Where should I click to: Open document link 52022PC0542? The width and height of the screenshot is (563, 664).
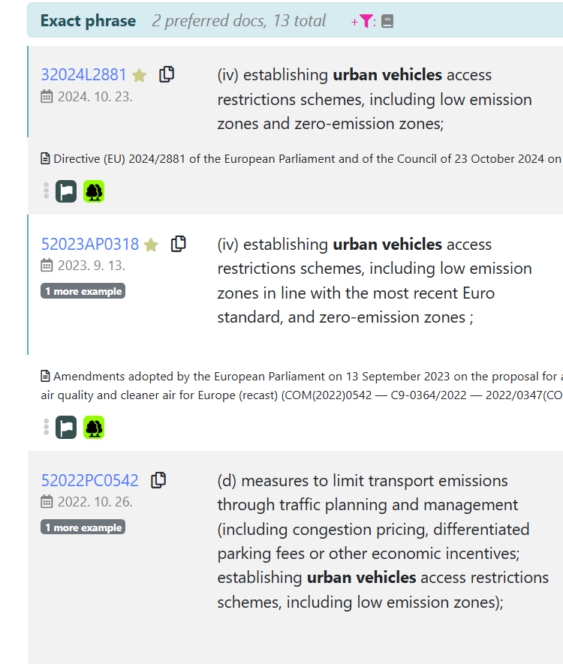[90, 481]
